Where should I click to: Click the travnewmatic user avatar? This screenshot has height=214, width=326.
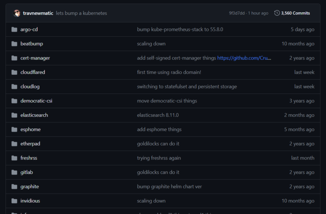click(x=17, y=13)
